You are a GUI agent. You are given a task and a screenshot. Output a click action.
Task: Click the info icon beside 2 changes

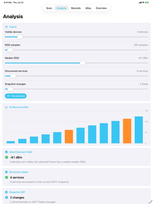click(6, 197)
